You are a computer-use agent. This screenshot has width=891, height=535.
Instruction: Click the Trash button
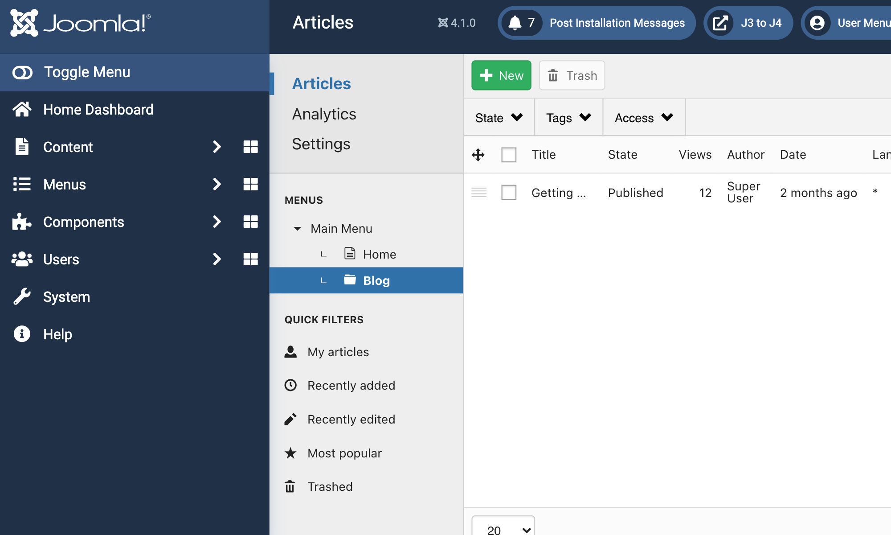click(572, 75)
